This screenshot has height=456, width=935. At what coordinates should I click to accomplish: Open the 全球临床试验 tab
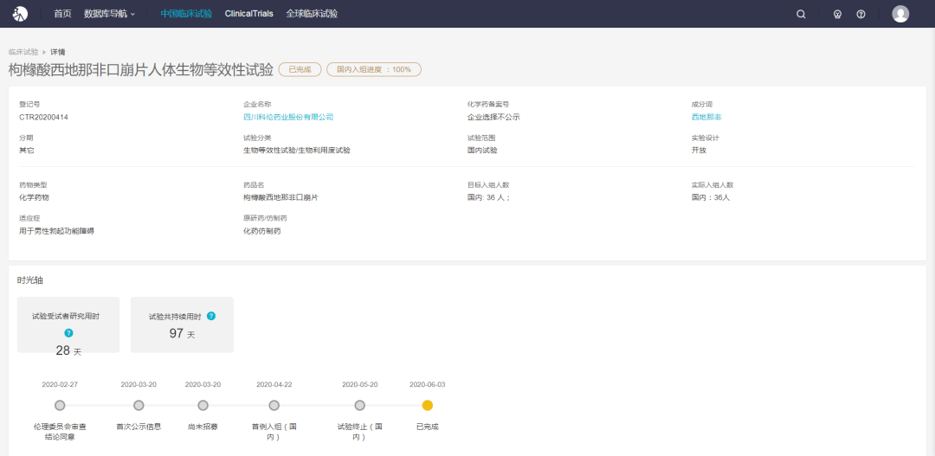[x=312, y=14]
